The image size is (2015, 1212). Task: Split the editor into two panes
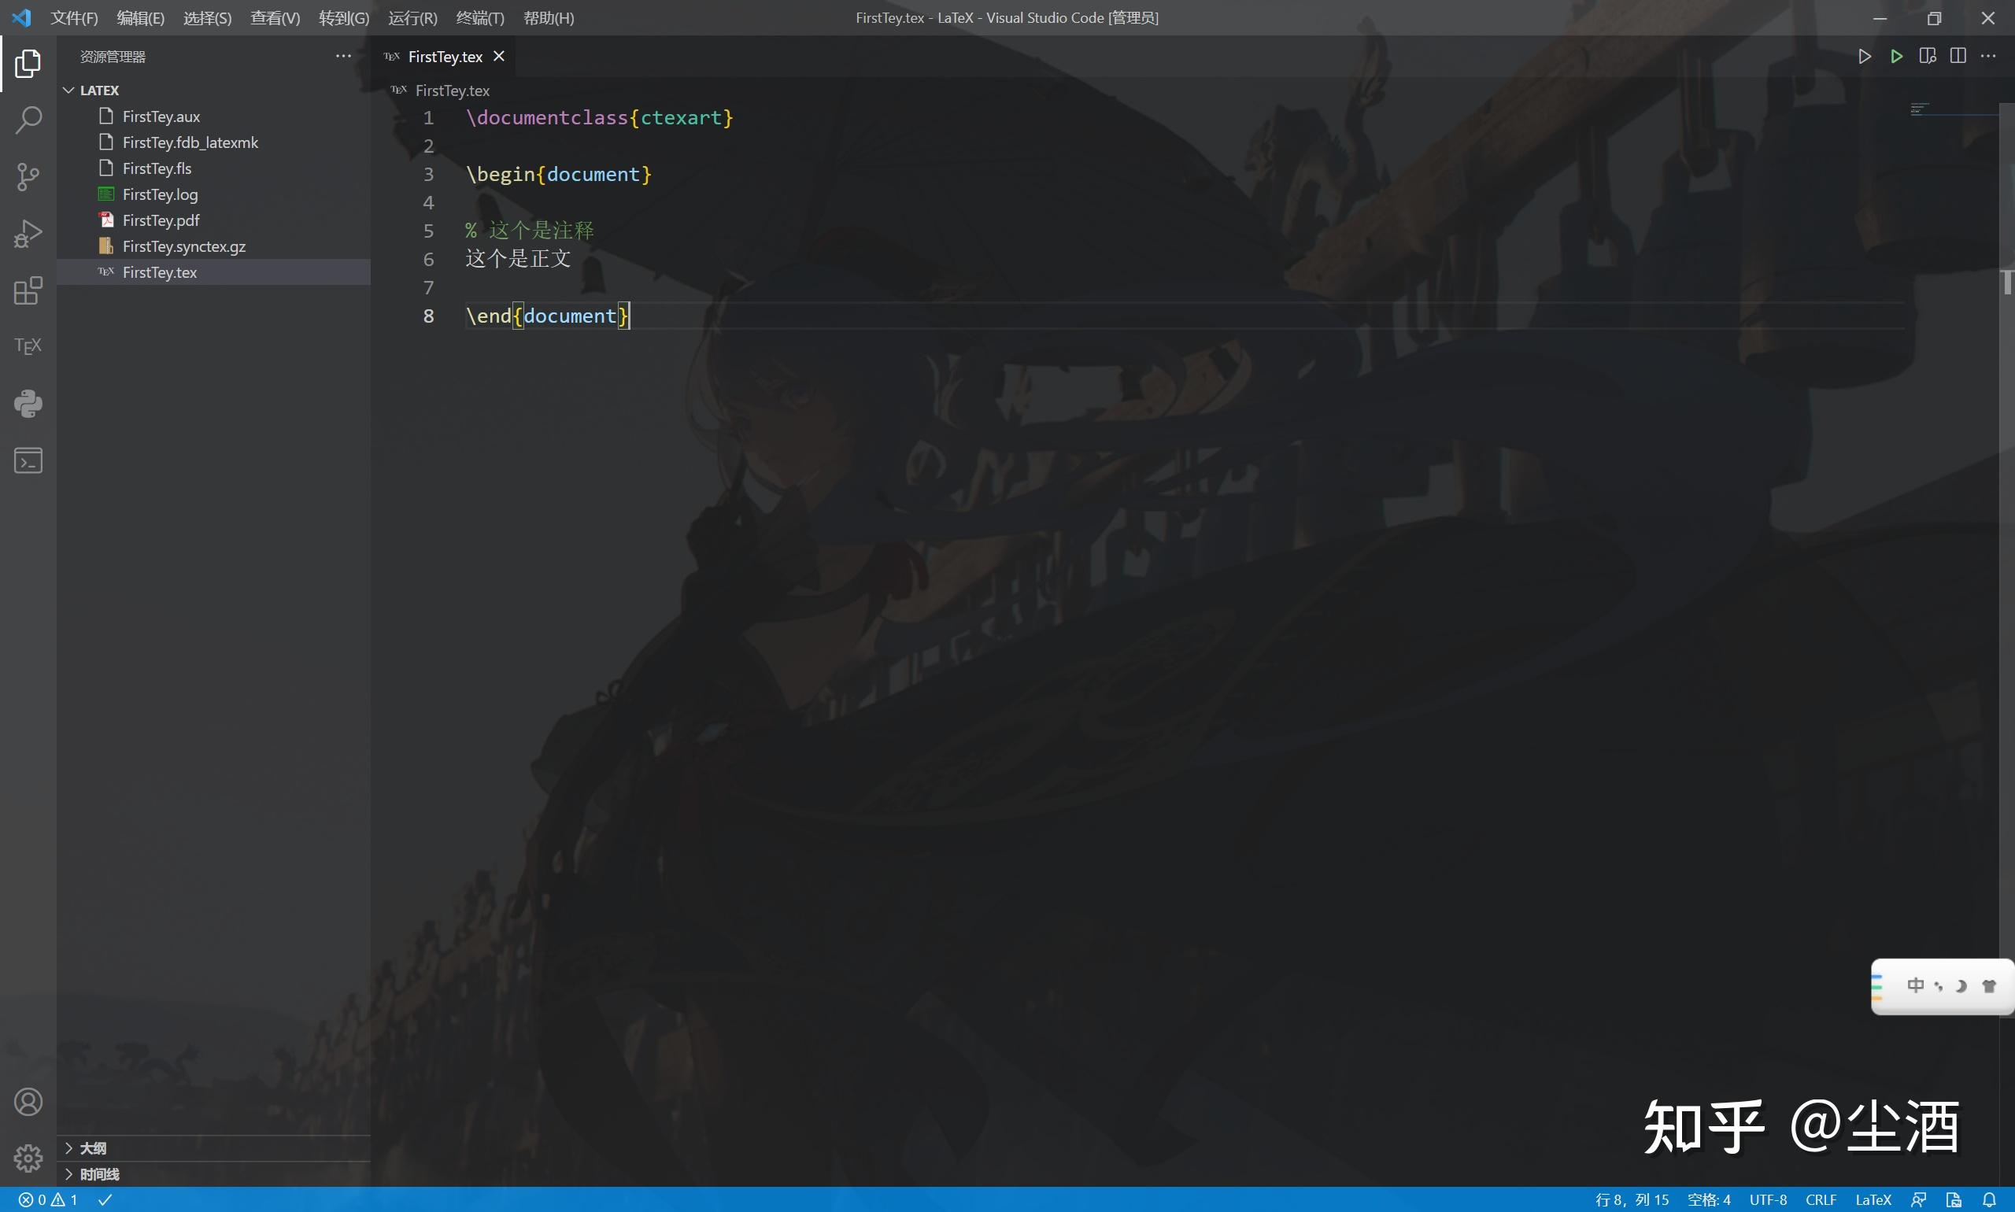pos(1958,56)
